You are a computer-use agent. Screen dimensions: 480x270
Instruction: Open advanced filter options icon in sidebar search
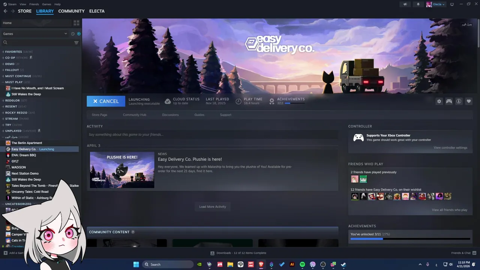pyautogui.click(x=76, y=43)
